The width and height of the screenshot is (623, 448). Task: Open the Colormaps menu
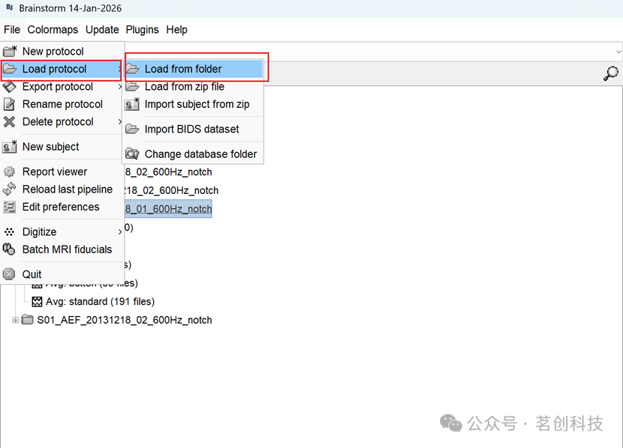53,30
